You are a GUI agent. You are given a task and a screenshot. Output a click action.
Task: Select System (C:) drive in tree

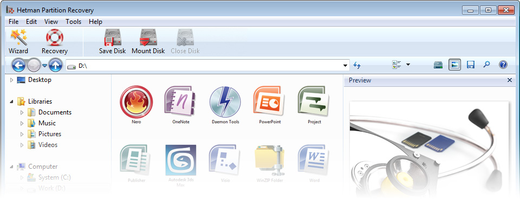click(54, 177)
